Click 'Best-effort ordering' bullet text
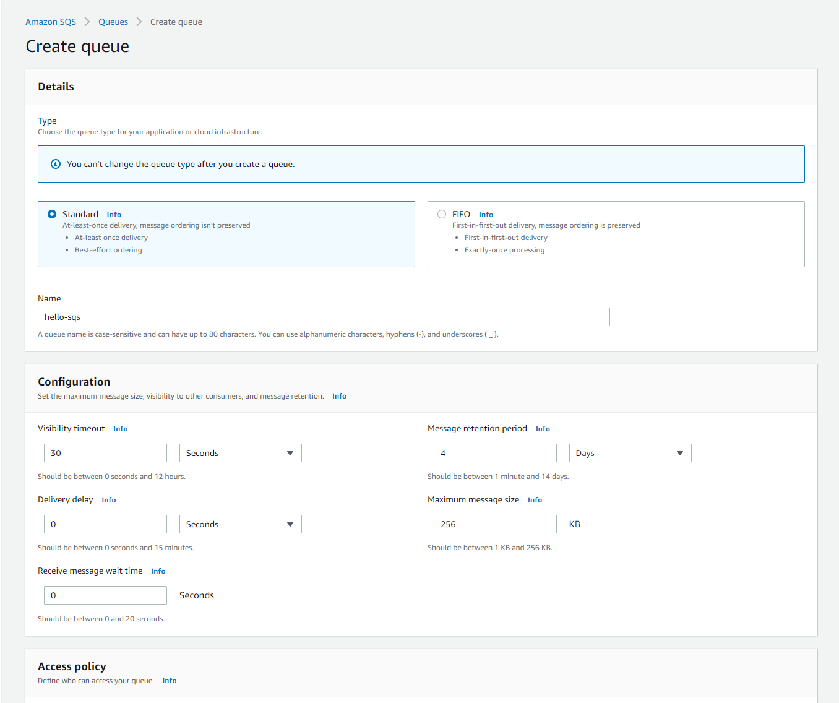 (108, 250)
